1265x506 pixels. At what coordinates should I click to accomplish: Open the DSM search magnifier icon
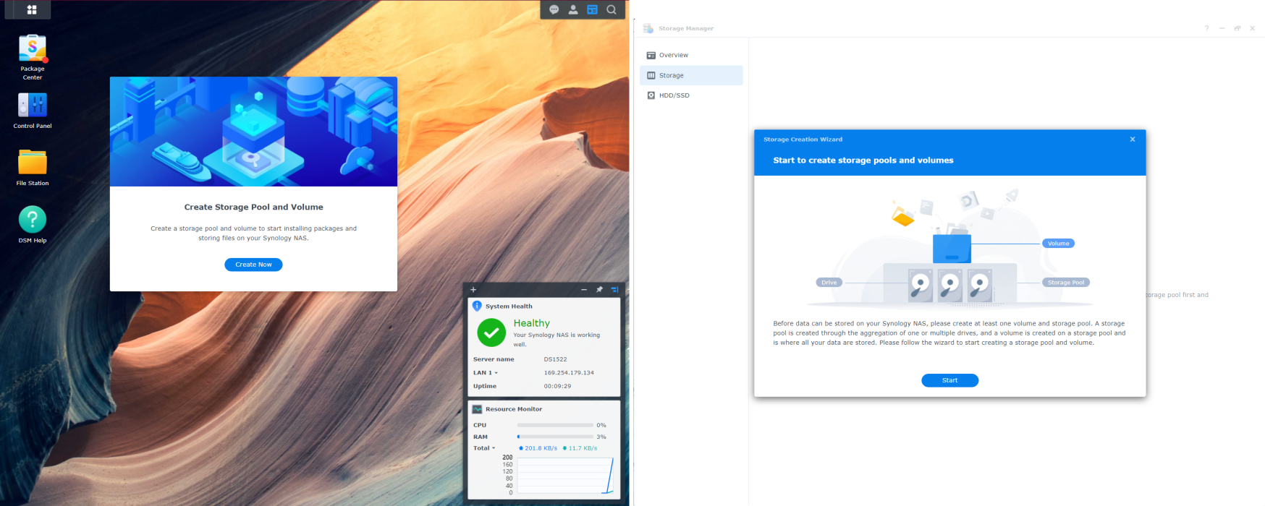click(x=612, y=9)
